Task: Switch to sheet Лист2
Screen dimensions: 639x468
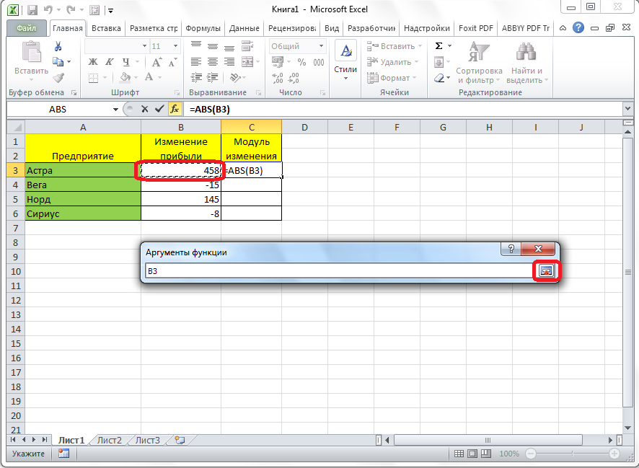Action: click(110, 440)
